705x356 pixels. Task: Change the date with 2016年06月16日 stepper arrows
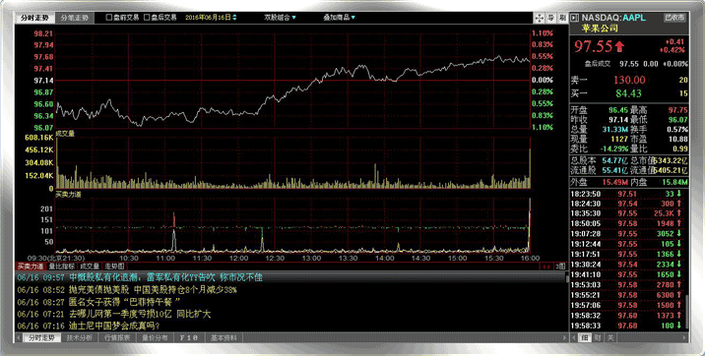(234, 18)
